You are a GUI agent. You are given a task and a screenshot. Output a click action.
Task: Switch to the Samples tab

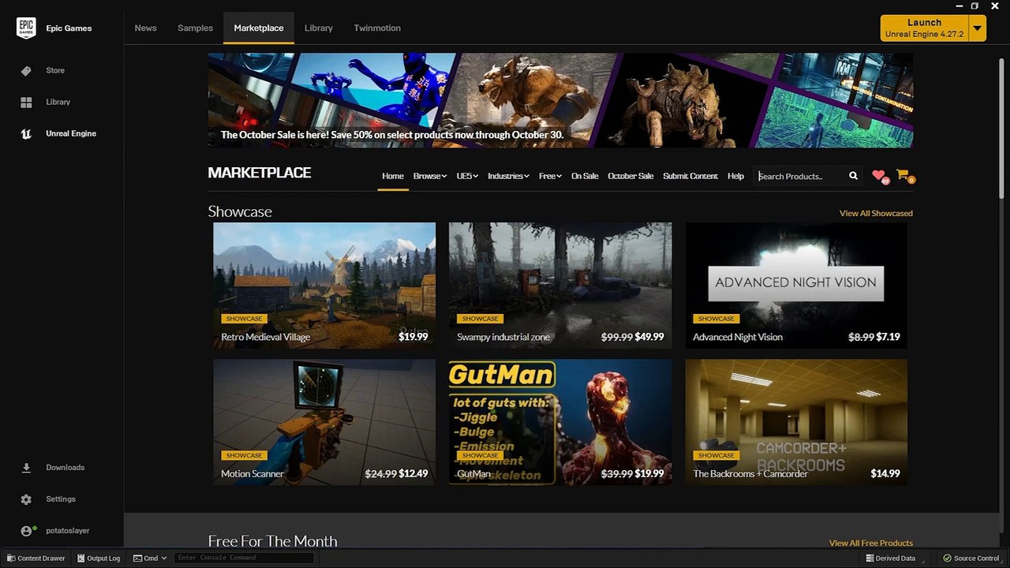click(196, 28)
